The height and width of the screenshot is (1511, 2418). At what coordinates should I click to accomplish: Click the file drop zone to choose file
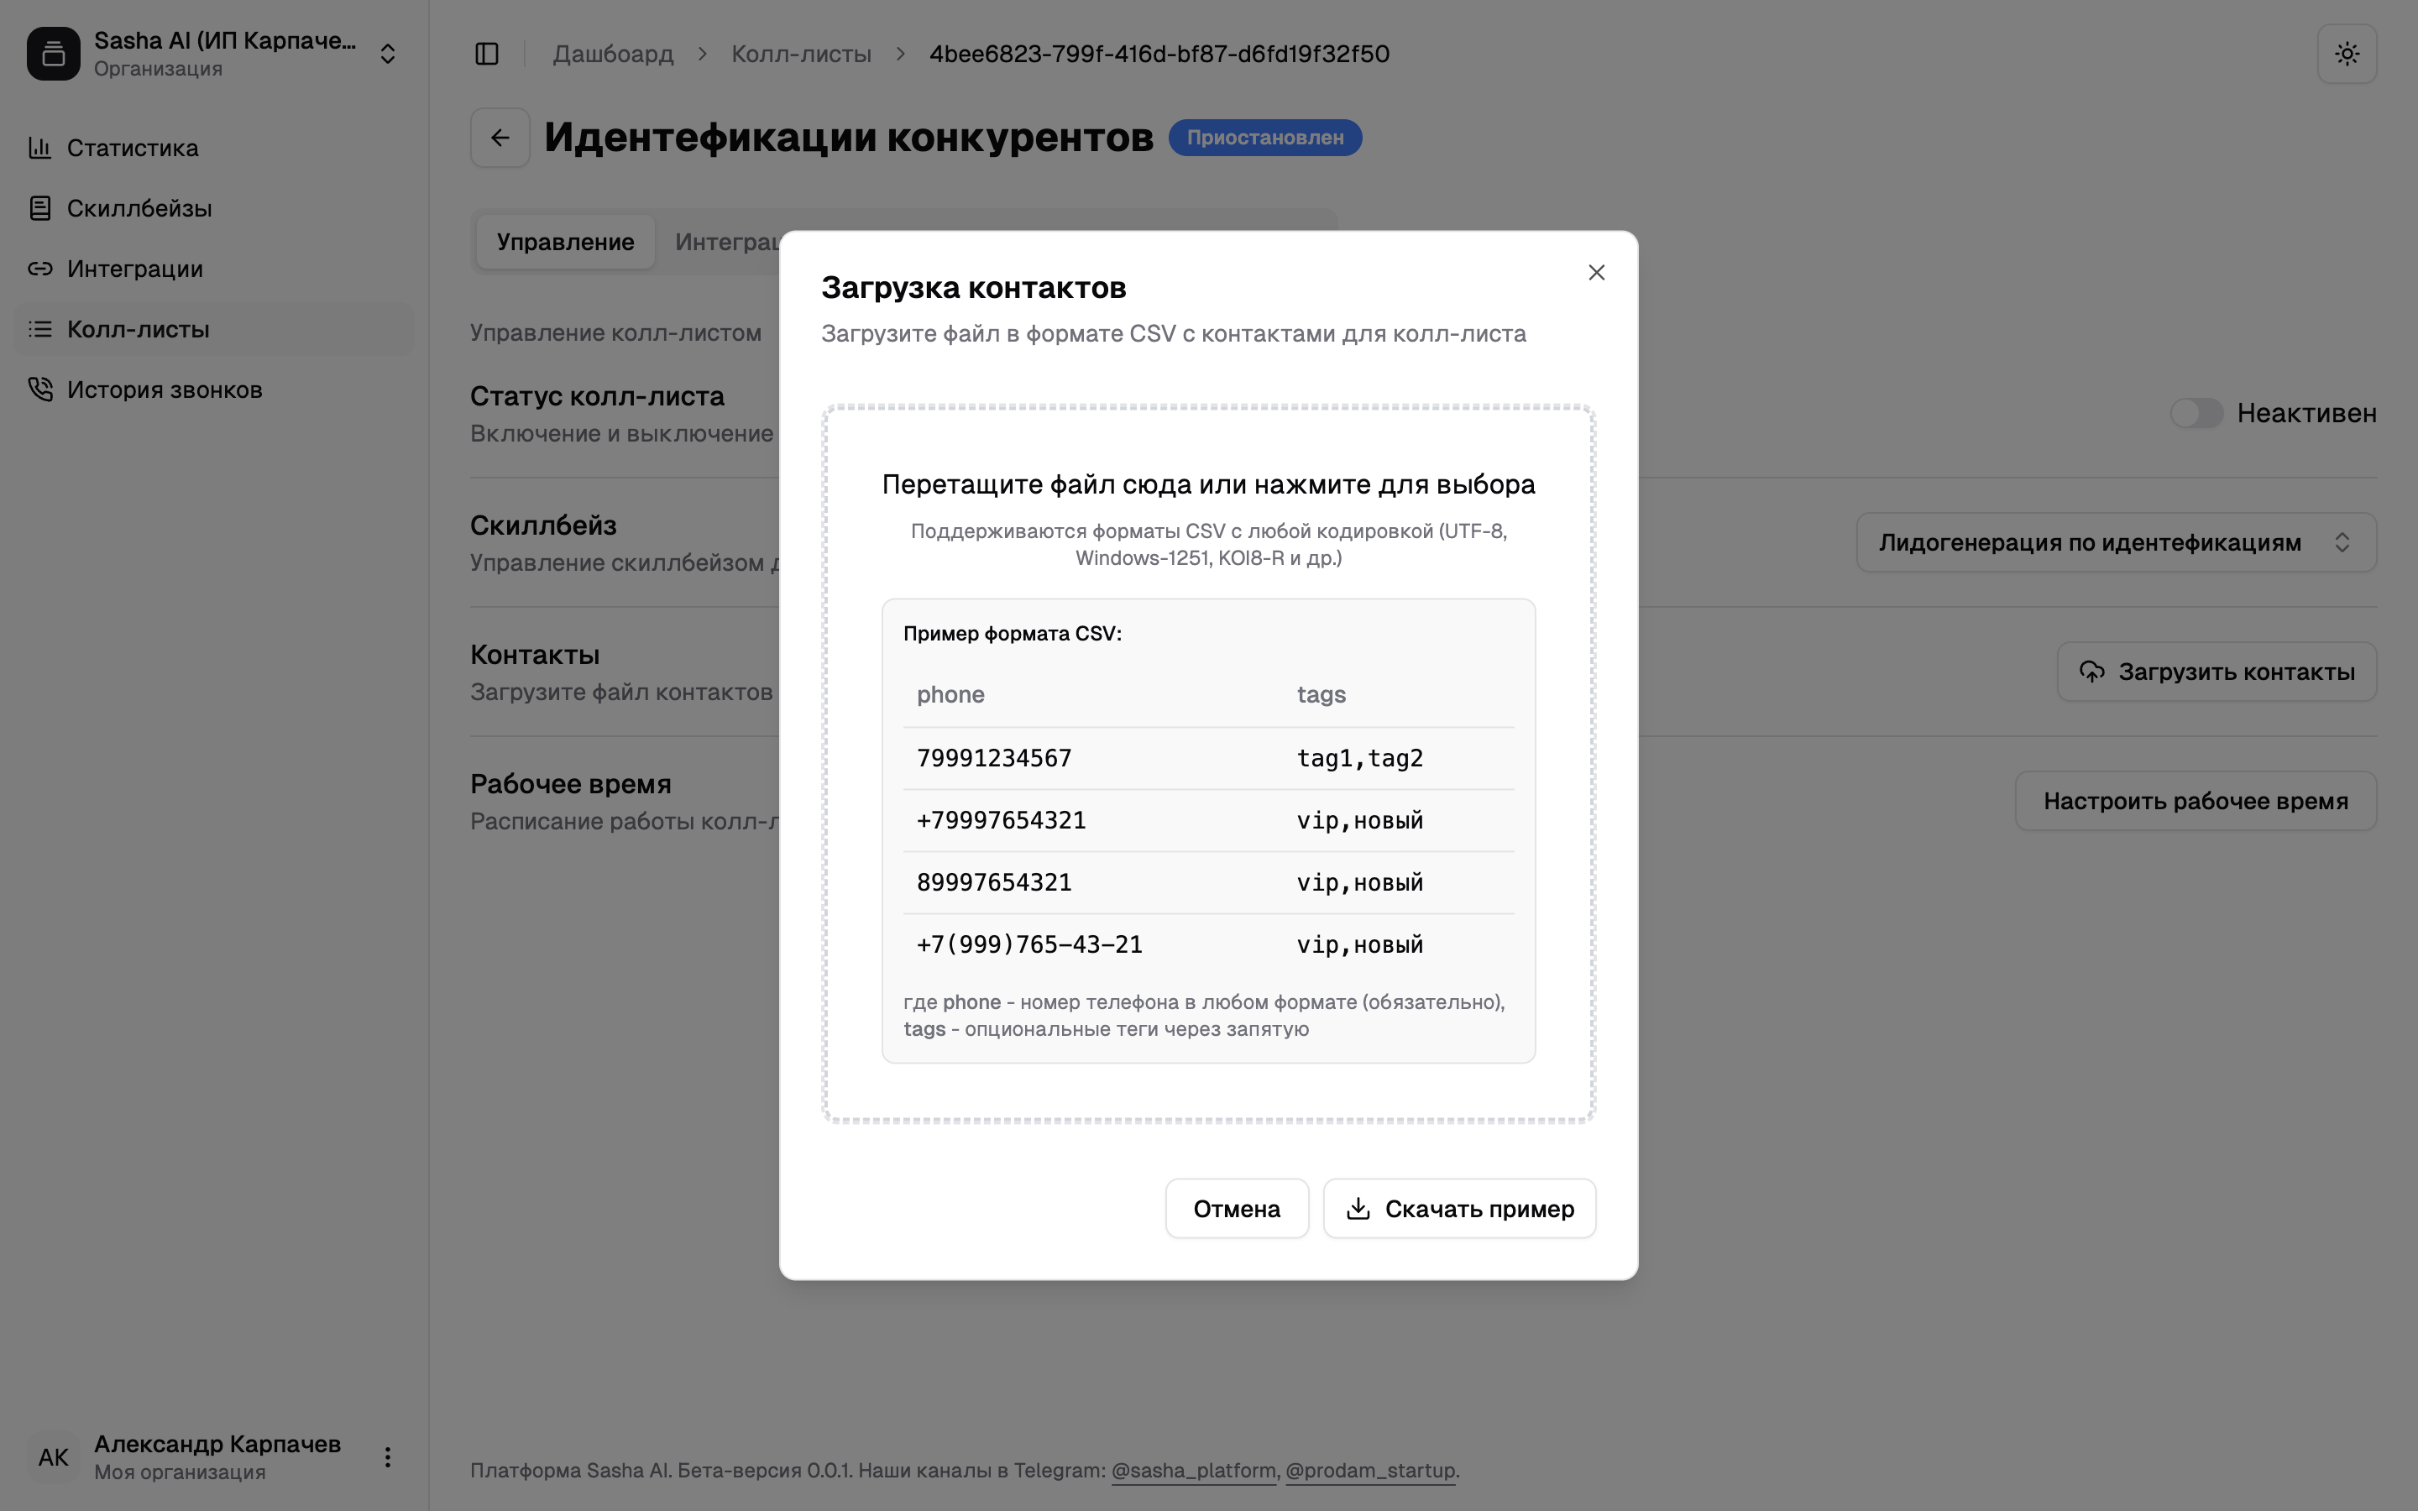[1208, 484]
